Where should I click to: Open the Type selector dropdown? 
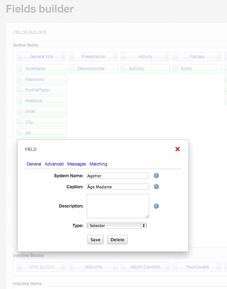[117, 226]
